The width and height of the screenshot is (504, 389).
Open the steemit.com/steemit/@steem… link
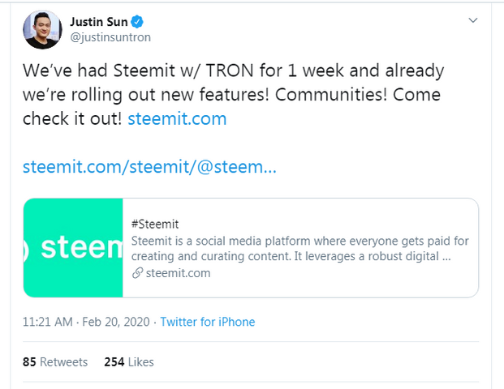tap(149, 169)
